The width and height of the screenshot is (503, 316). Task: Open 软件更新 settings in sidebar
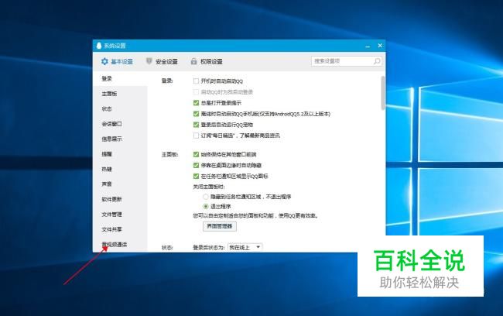(x=111, y=199)
